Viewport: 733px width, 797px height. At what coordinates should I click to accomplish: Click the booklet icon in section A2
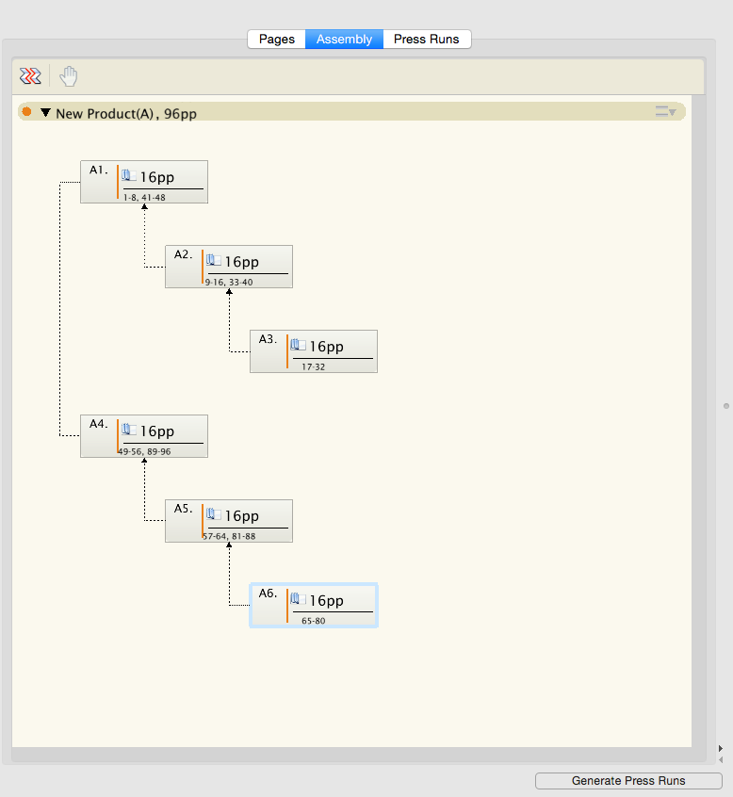[x=214, y=261]
